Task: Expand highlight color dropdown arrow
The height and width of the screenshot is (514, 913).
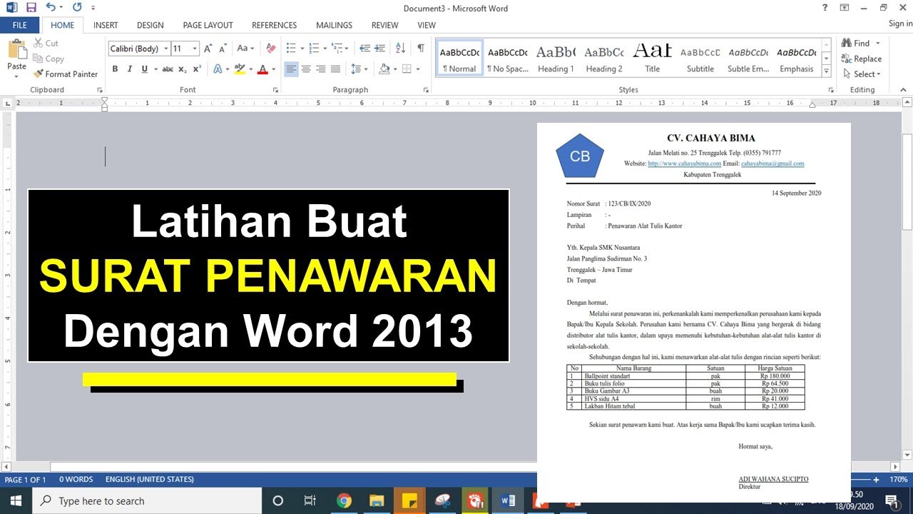Action: [250, 69]
